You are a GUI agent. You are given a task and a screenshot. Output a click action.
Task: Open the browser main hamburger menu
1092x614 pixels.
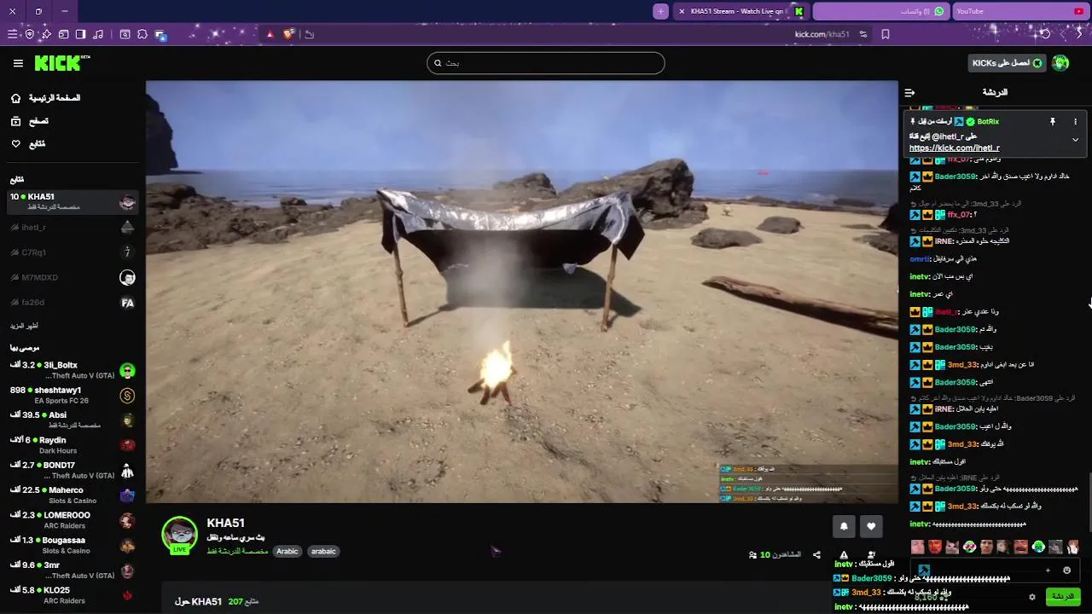(12, 34)
